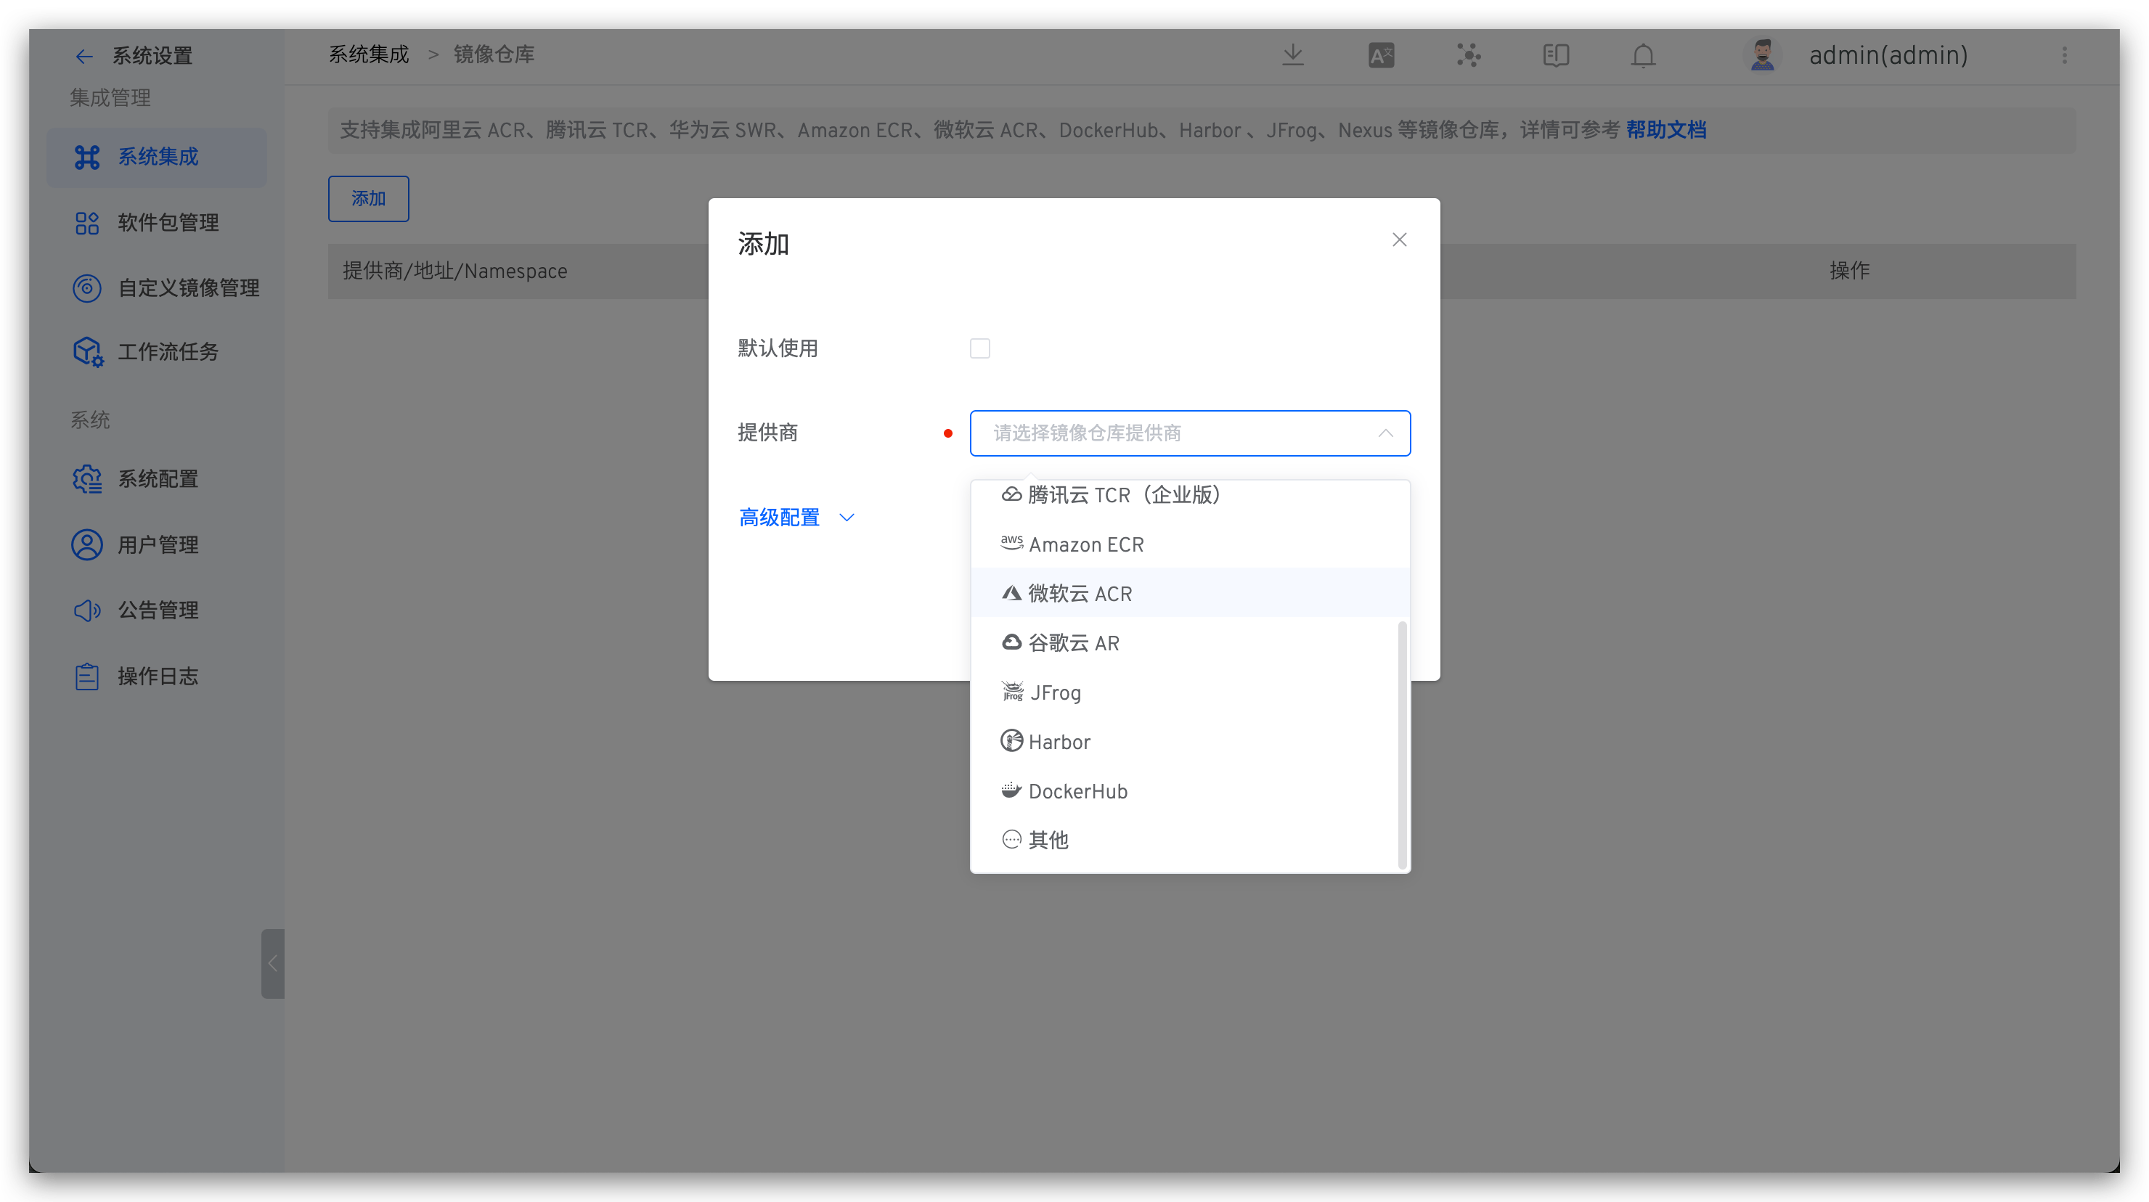Screen dimensions: 2149x1202
Task: Expand the 高级配置 section
Action: (x=796, y=518)
